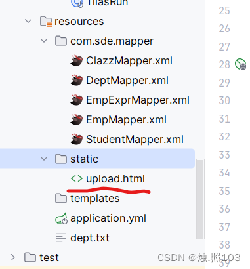Screen dimensions: 250x269
Task: Collapse the resources folder chevron
Action: pyautogui.click(x=28, y=21)
